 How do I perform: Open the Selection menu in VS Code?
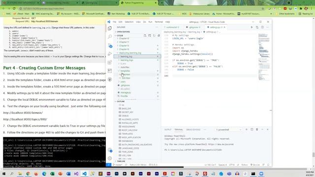point(129,22)
